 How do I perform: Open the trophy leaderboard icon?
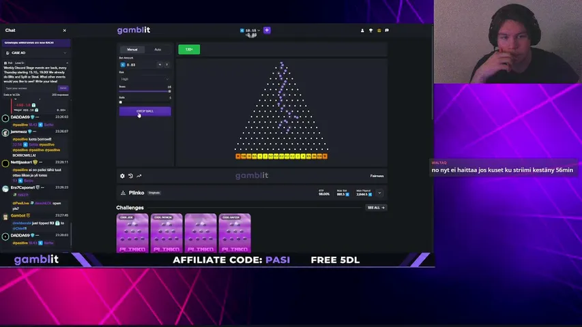click(370, 31)
